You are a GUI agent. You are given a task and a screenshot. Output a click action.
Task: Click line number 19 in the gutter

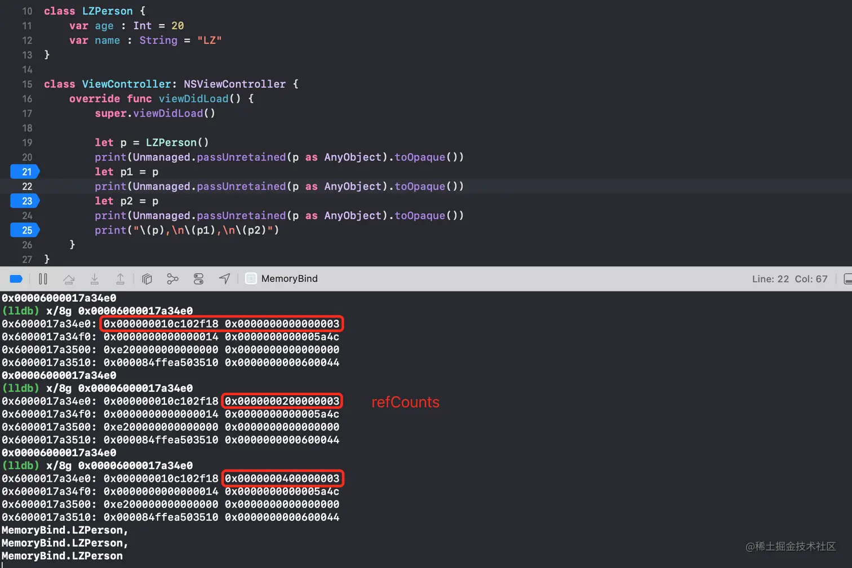coord(27,142)
